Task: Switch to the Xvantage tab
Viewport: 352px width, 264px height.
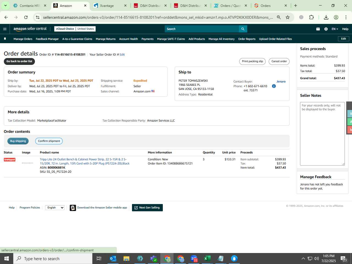Action: click(x=110, y=5)
